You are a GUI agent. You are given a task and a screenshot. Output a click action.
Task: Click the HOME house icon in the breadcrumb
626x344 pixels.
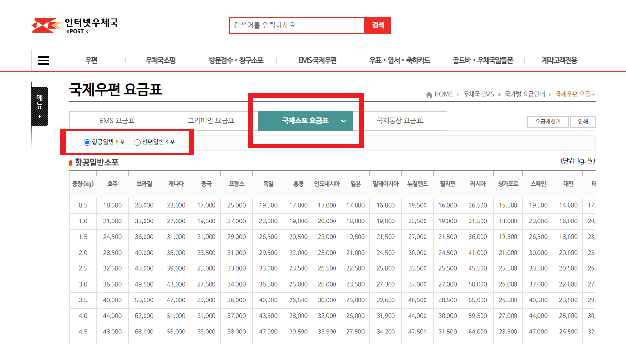point(430,94)
